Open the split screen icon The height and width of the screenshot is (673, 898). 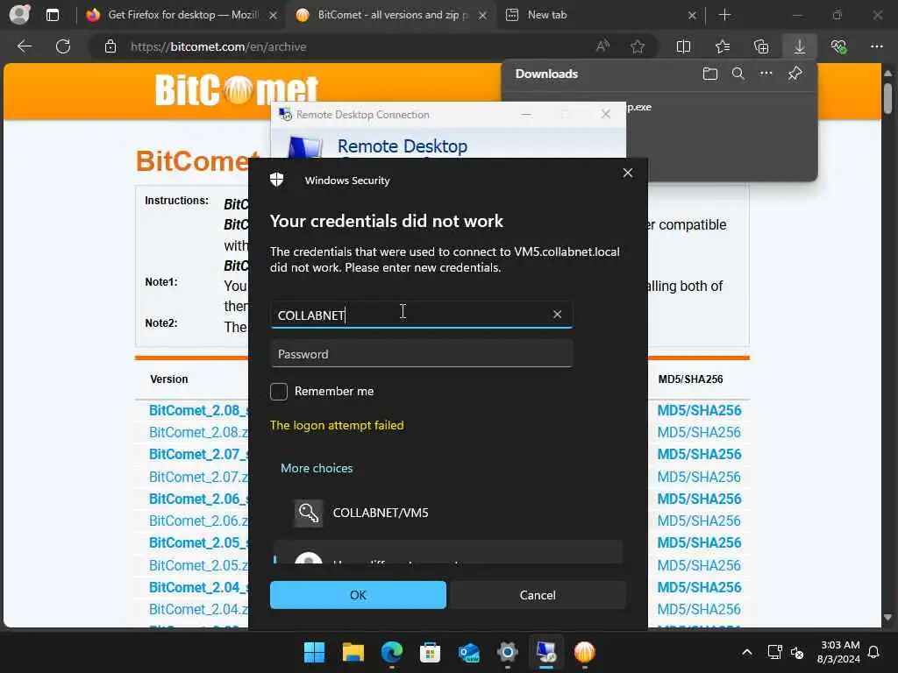point(683,46)
